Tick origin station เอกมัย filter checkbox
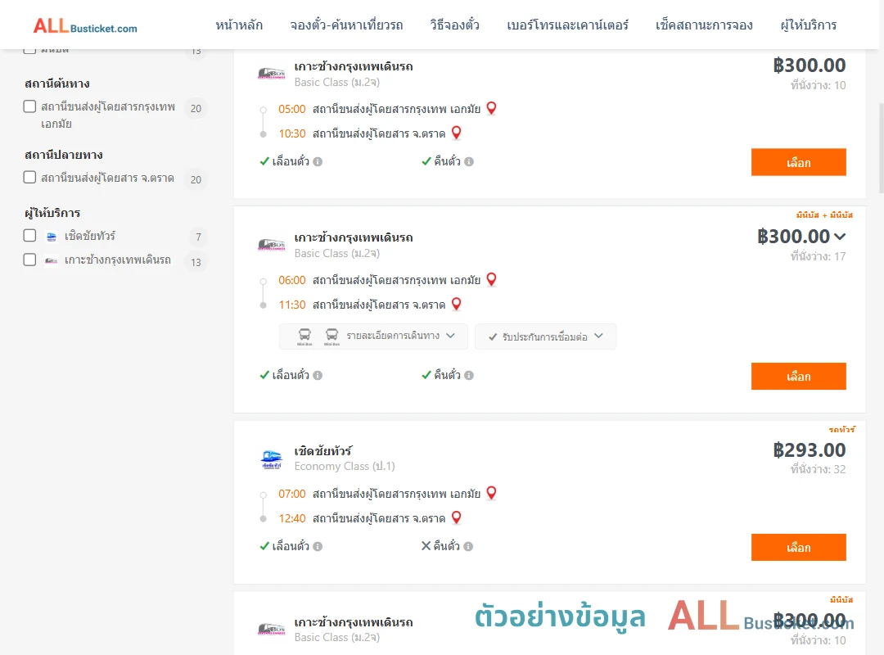The width and height of the screenshot is (884, 655). tap(30, 106)
